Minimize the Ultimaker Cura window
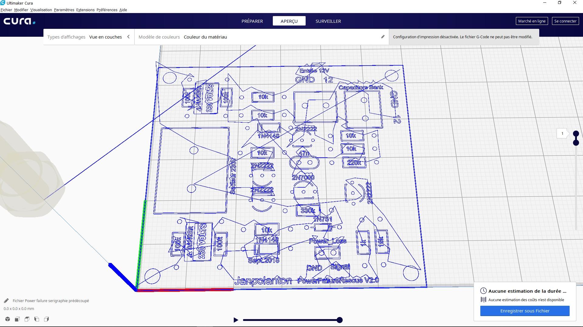 coord(545,3)
